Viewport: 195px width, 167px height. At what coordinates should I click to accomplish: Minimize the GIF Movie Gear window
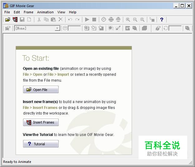click(176, 6)
